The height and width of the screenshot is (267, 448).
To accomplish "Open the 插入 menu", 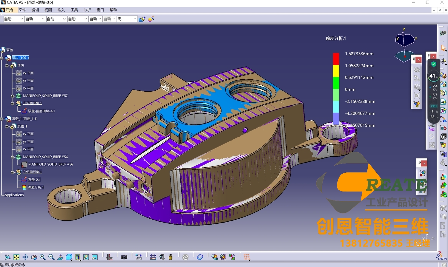I will click(x=61, y=10).
